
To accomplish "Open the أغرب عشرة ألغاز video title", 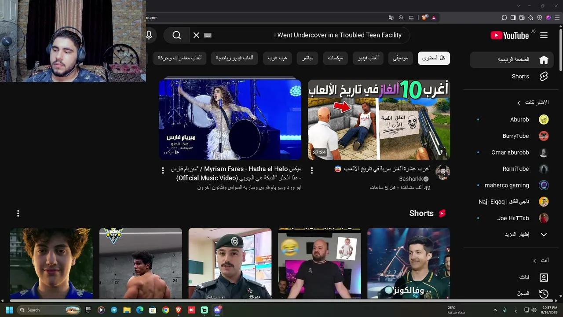I will pyautogui.click(x=383, y=169).
